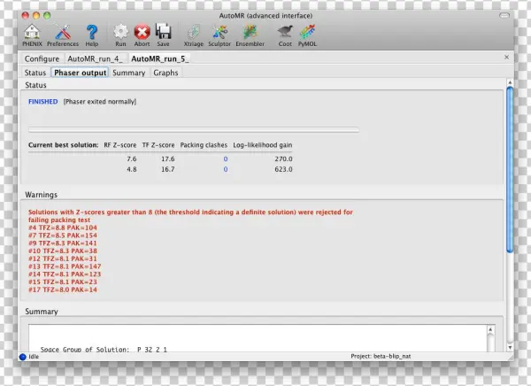The height and width of the screenshot is (386, 531).
Task: Click the 'Current best solution:' label
Action: coord(64,145)
